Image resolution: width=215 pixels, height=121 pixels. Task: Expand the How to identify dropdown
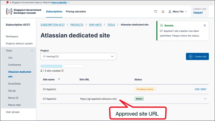(60, 3)
